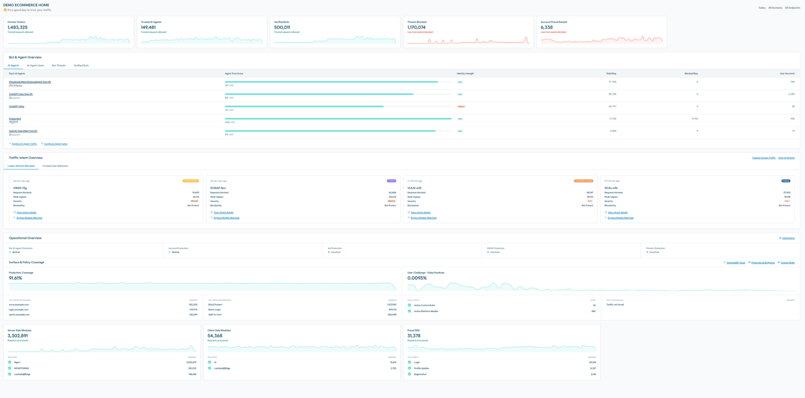
Task: Click the DDoS Protect endpoint row
Action: [x=302, y=305]
